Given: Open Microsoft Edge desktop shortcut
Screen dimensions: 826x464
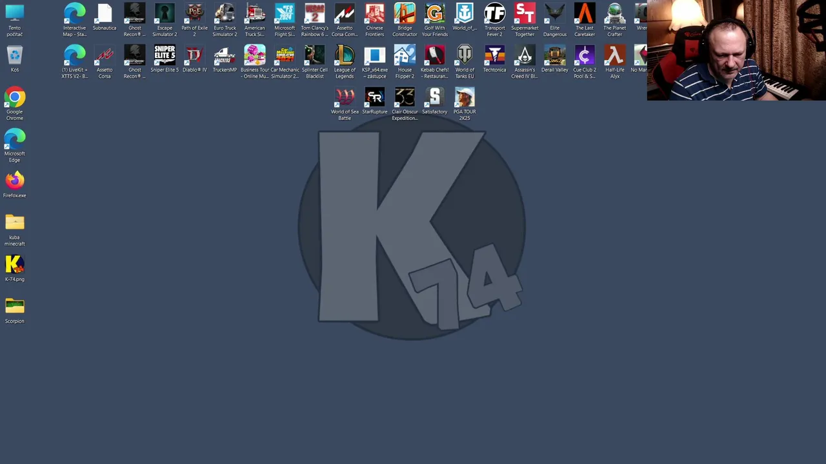Looking at the screenshot, I should (x=14, y=146).
